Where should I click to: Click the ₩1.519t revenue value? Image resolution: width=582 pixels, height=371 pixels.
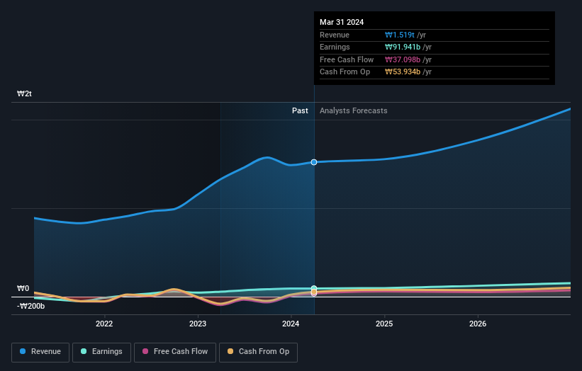pos(400,35)
